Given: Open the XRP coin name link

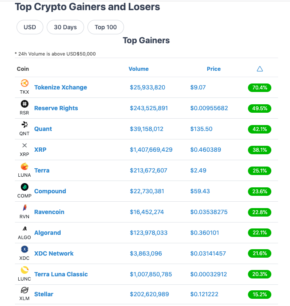Looking at the screenshot, I should (40, 150).
